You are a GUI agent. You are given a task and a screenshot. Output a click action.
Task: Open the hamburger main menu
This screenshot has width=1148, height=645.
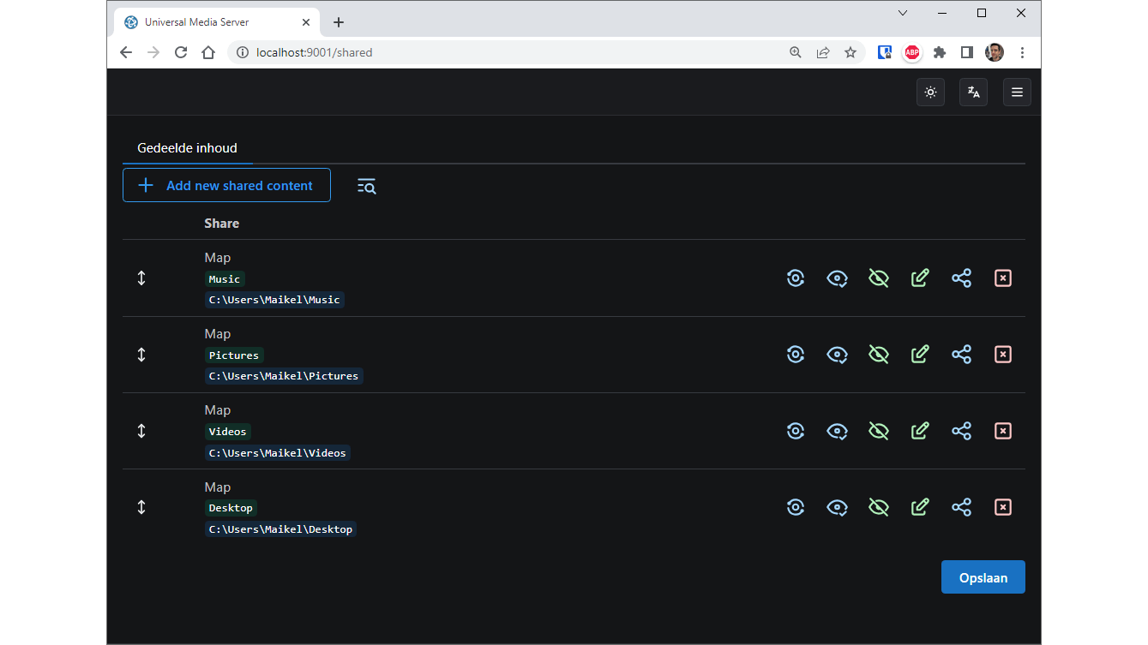[x=1017, y=93]
